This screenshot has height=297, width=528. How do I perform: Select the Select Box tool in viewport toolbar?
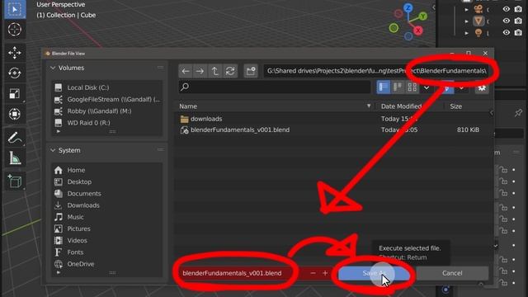pos(15,9)
